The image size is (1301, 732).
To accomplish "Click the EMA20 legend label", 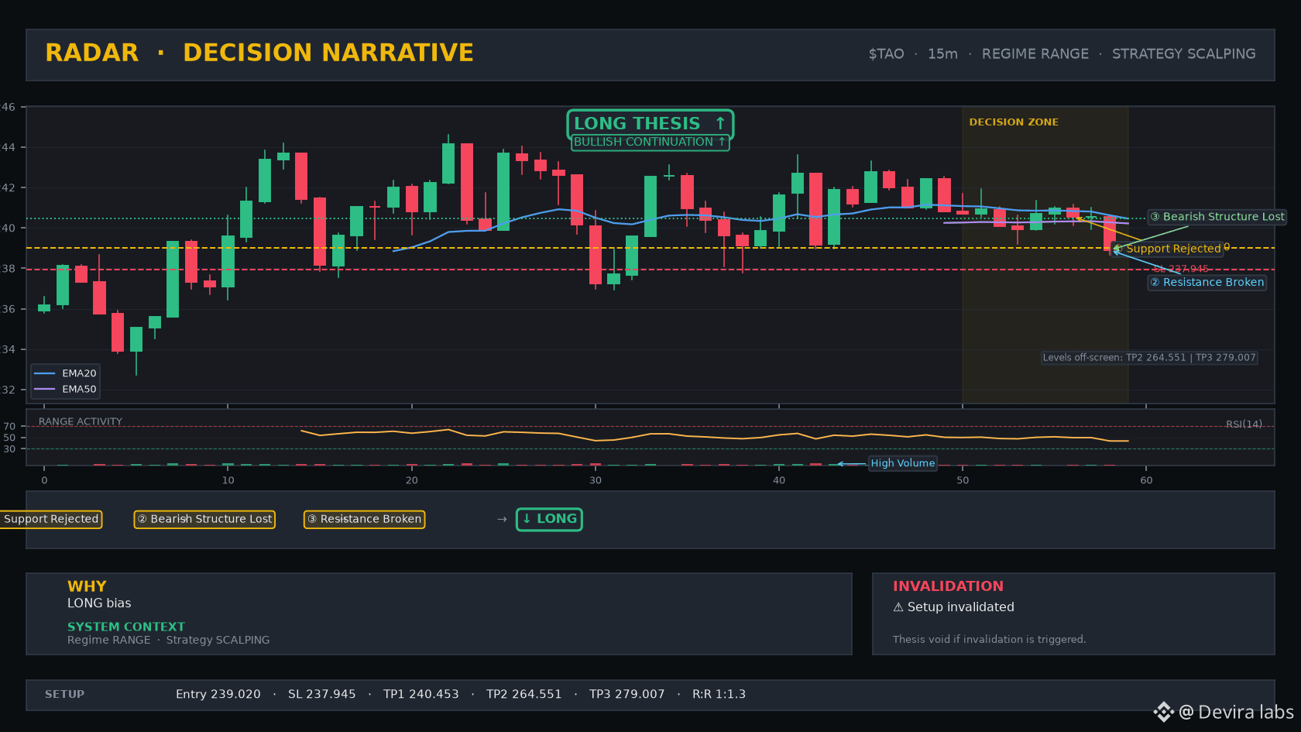I will click(80, 373).
